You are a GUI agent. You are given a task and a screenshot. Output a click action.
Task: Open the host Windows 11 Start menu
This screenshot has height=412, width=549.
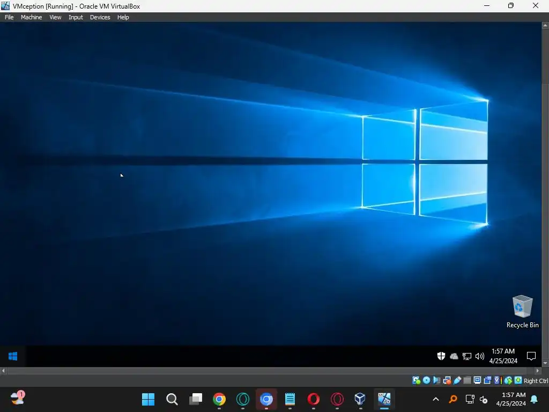(x=148, y=399)
